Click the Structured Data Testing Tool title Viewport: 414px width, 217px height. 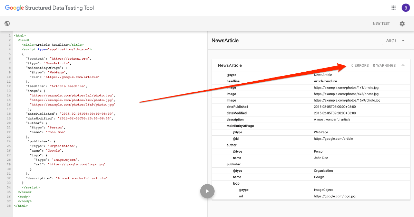coord(59,7)
